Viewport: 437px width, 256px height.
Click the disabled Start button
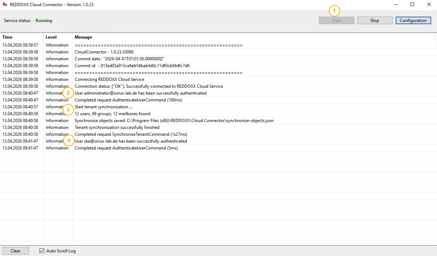(336, 20)
